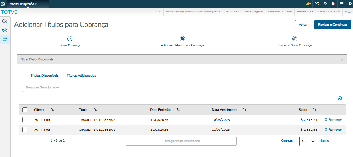Click título 1500|DP|1|0122856|02 cell
Screen dimensions: 353x157
(97, 120)
